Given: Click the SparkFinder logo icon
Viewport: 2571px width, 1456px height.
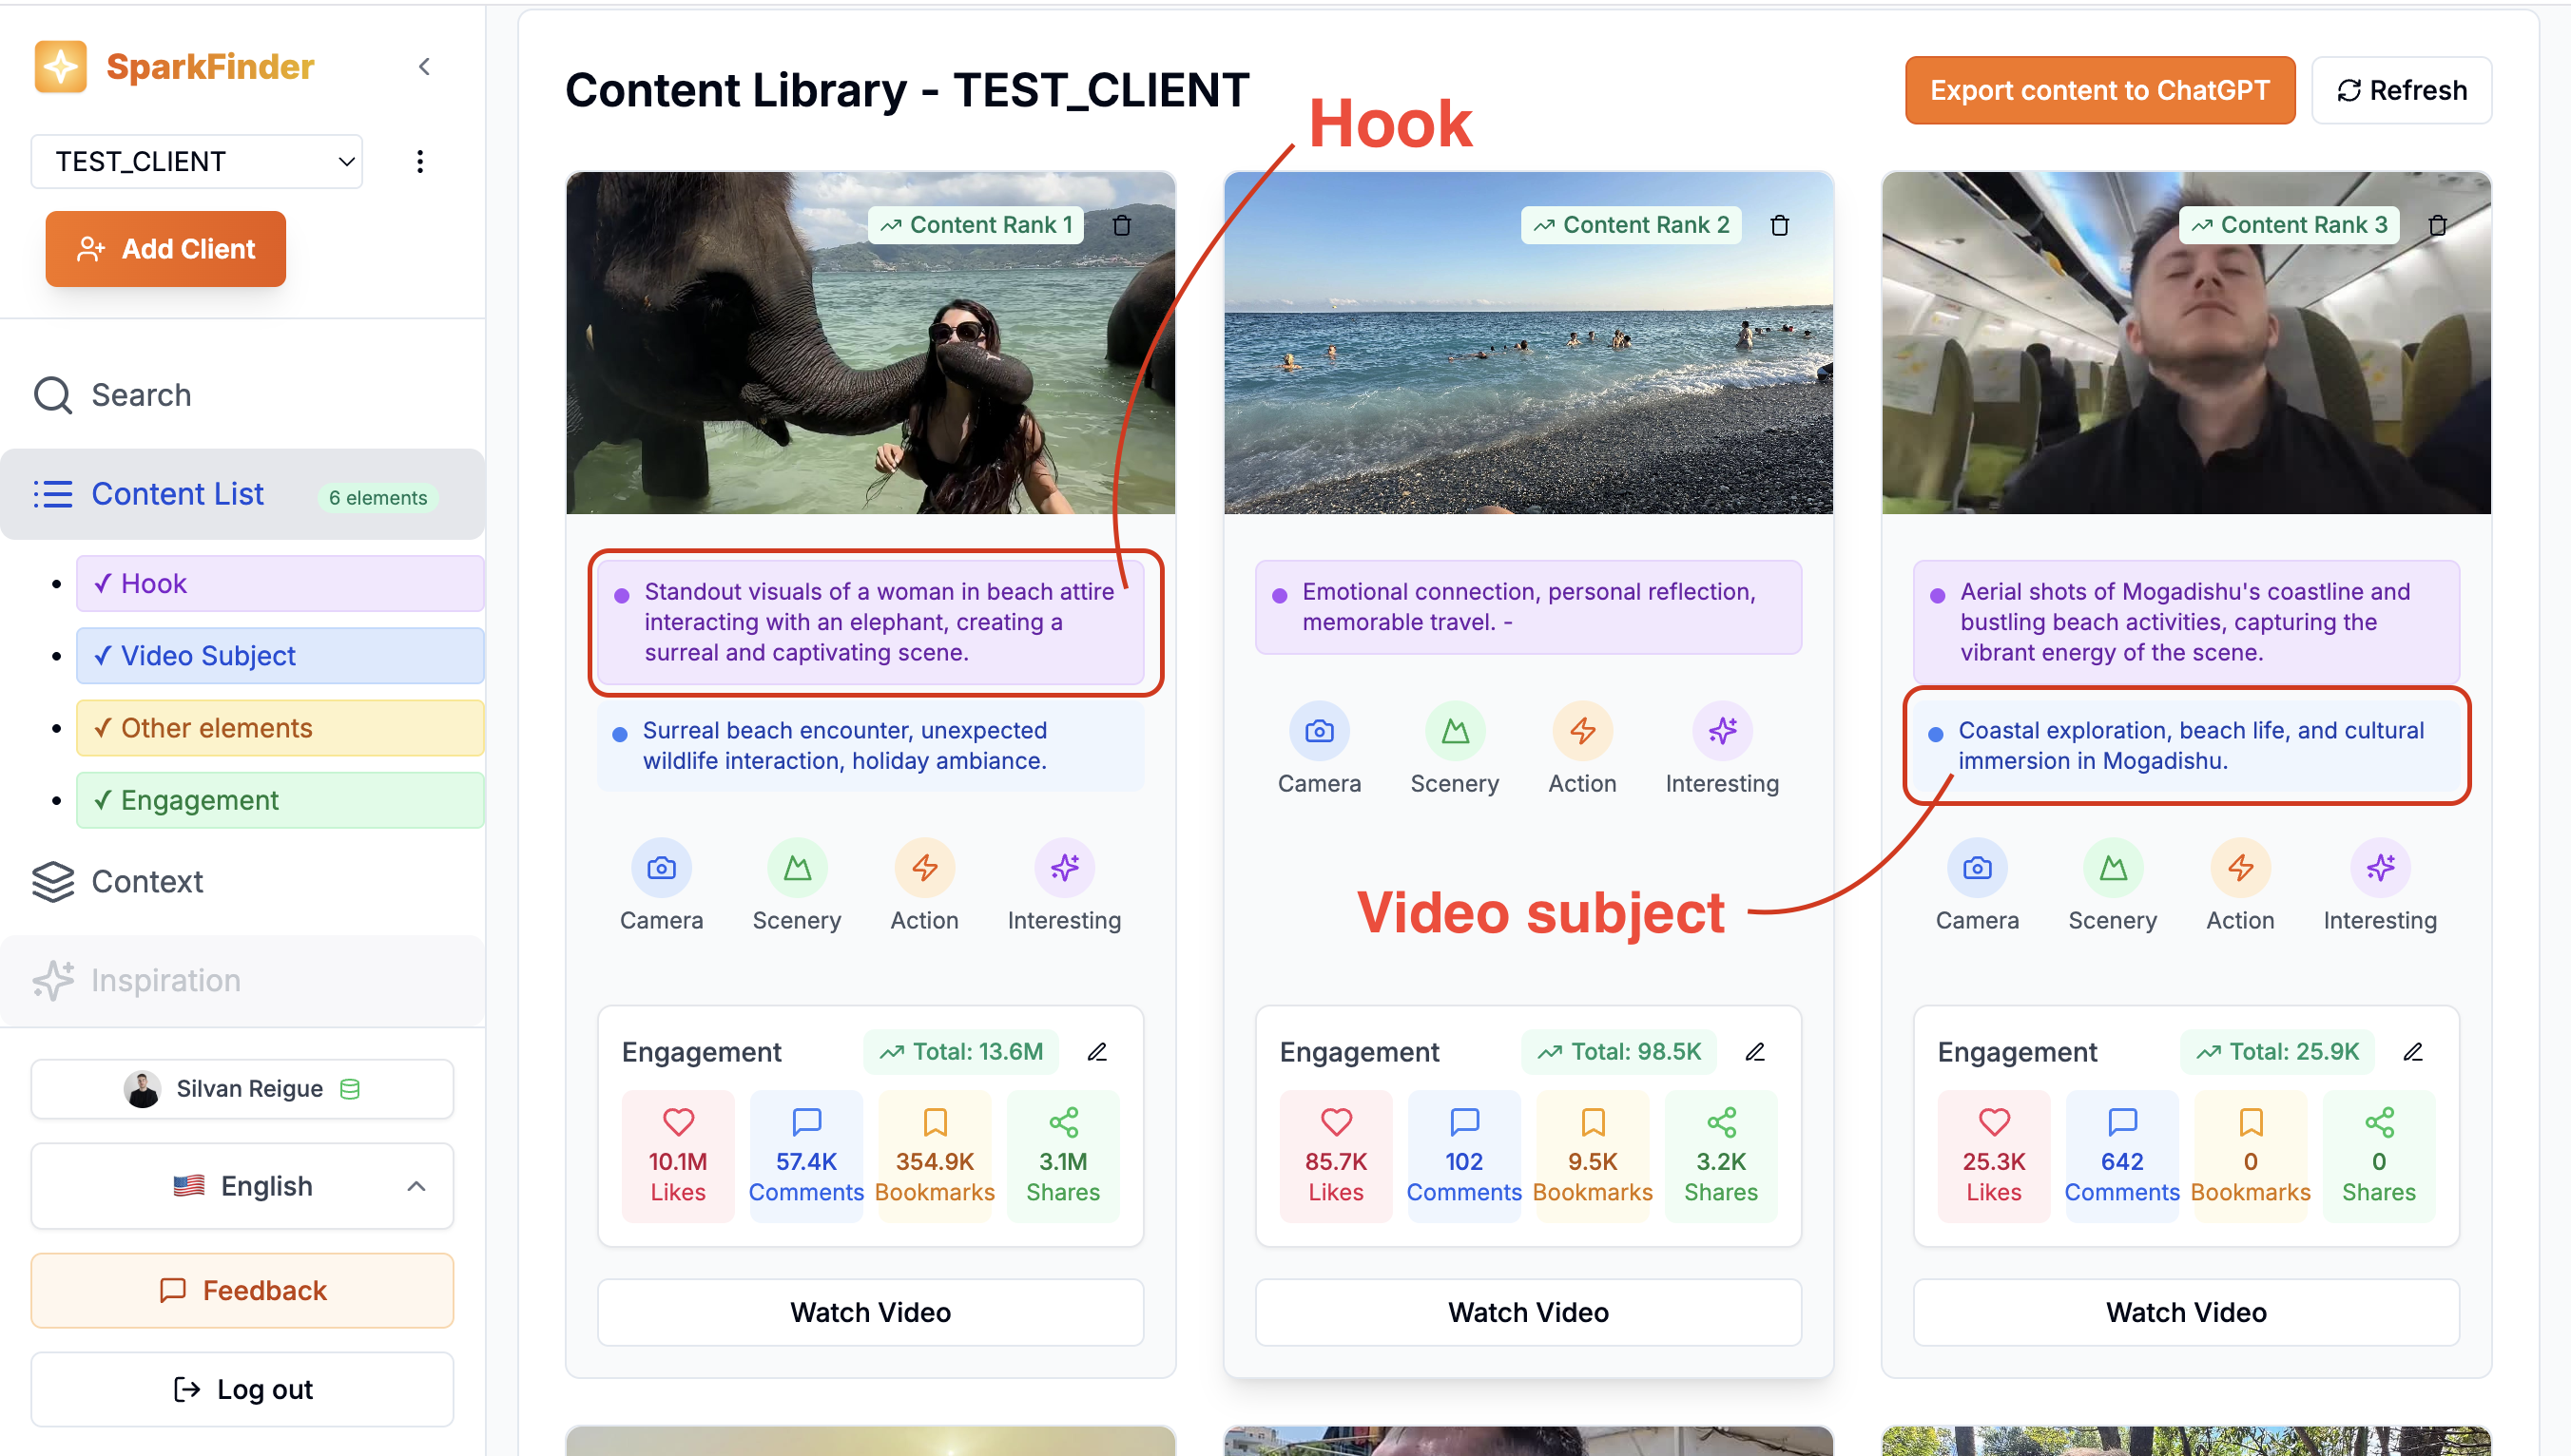Looking at the screenshot, I should point(60,66).
